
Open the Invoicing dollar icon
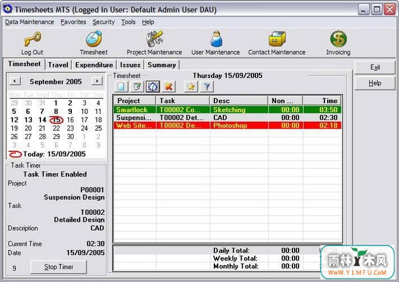[338, 39]
